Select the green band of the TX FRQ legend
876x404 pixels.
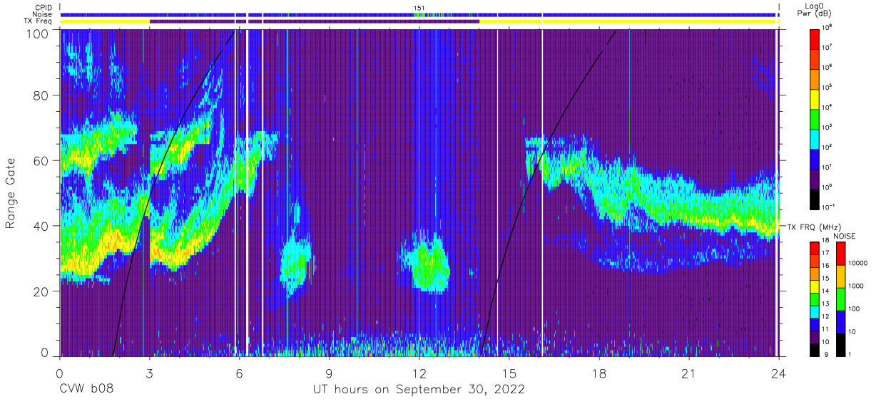point(815,298)
